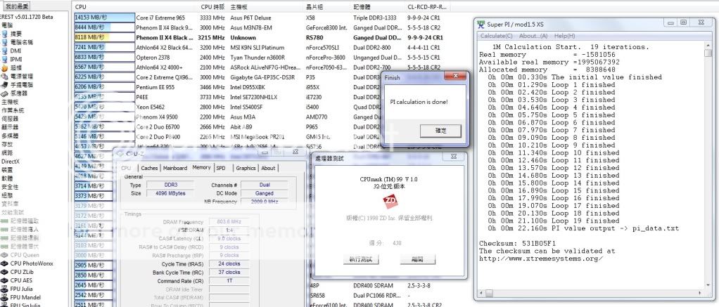The width and height of the screenshot is (719, 307).
Task: Select the FPU Julia benchmark
Action: [x=23, y=287]
